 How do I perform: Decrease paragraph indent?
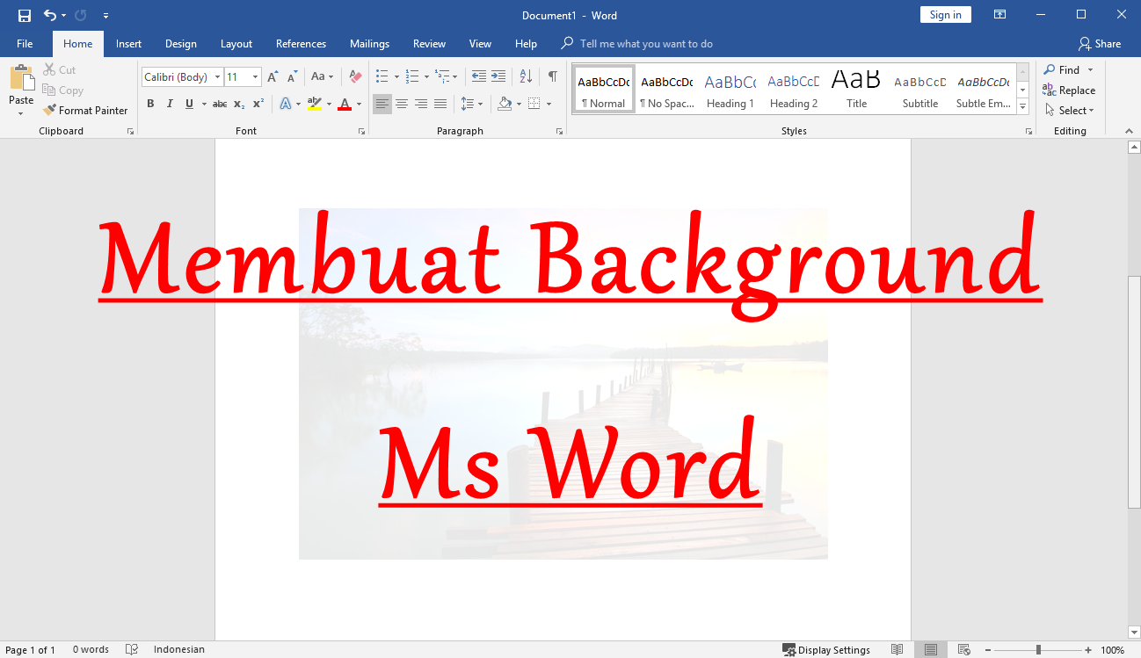[479, 76]
